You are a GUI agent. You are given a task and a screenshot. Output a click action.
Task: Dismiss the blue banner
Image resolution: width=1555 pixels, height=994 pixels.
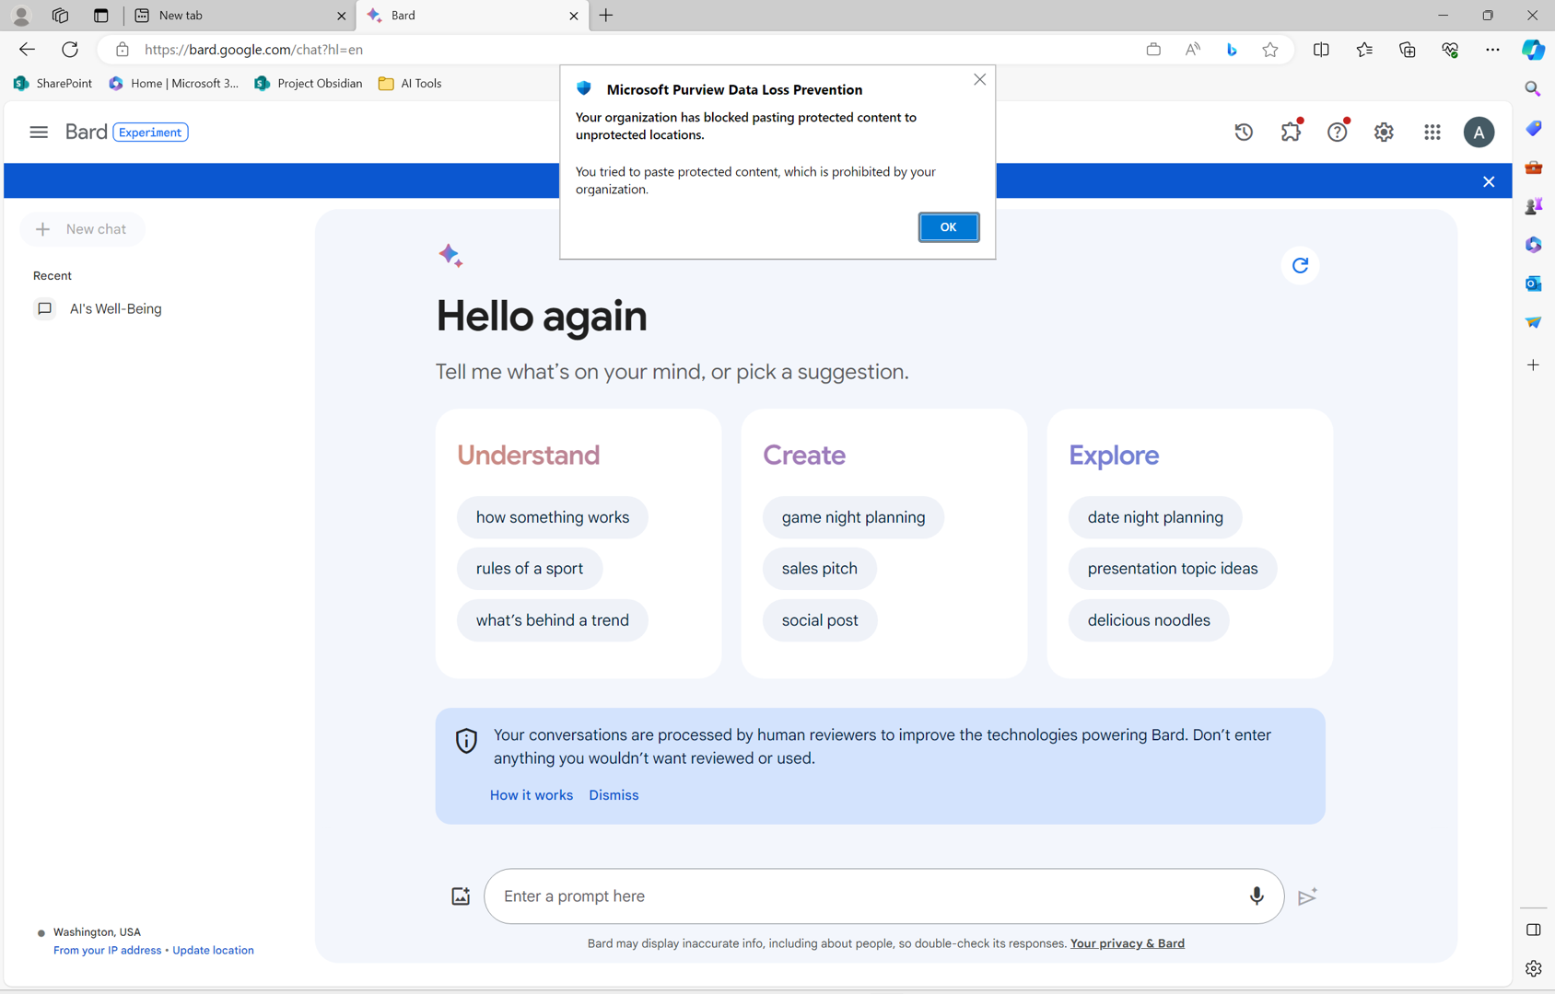point(1489,181)
